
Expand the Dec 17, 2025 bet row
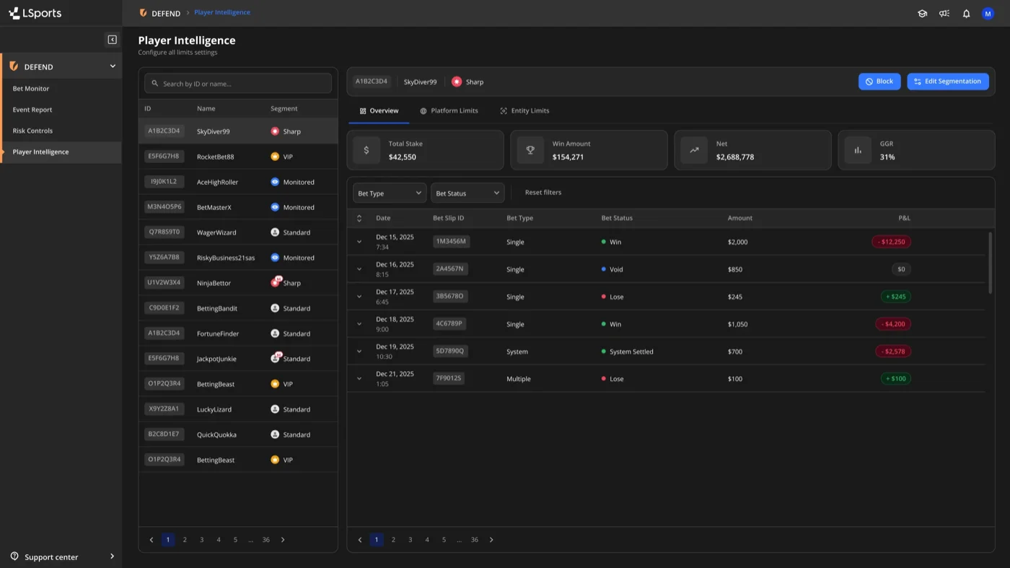(359, 297)
